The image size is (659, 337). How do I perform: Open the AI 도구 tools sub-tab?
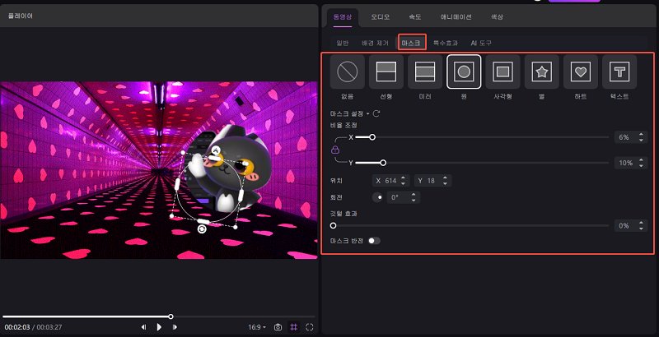click(481, 43)
